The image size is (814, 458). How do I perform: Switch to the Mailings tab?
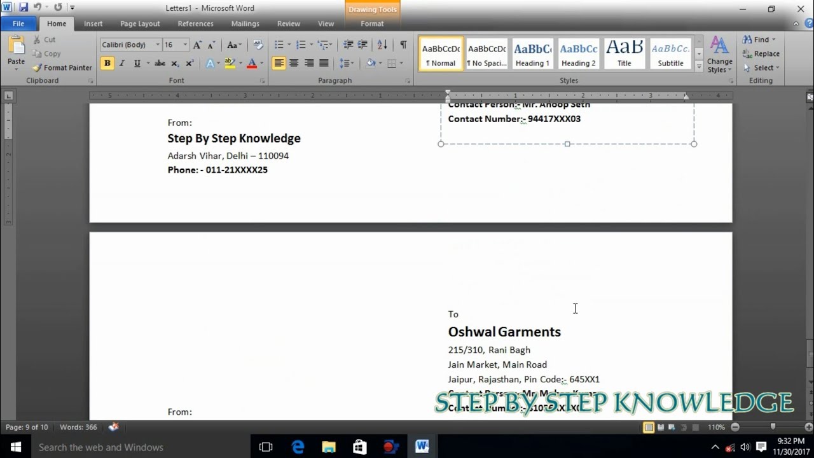tap(245, 24)
